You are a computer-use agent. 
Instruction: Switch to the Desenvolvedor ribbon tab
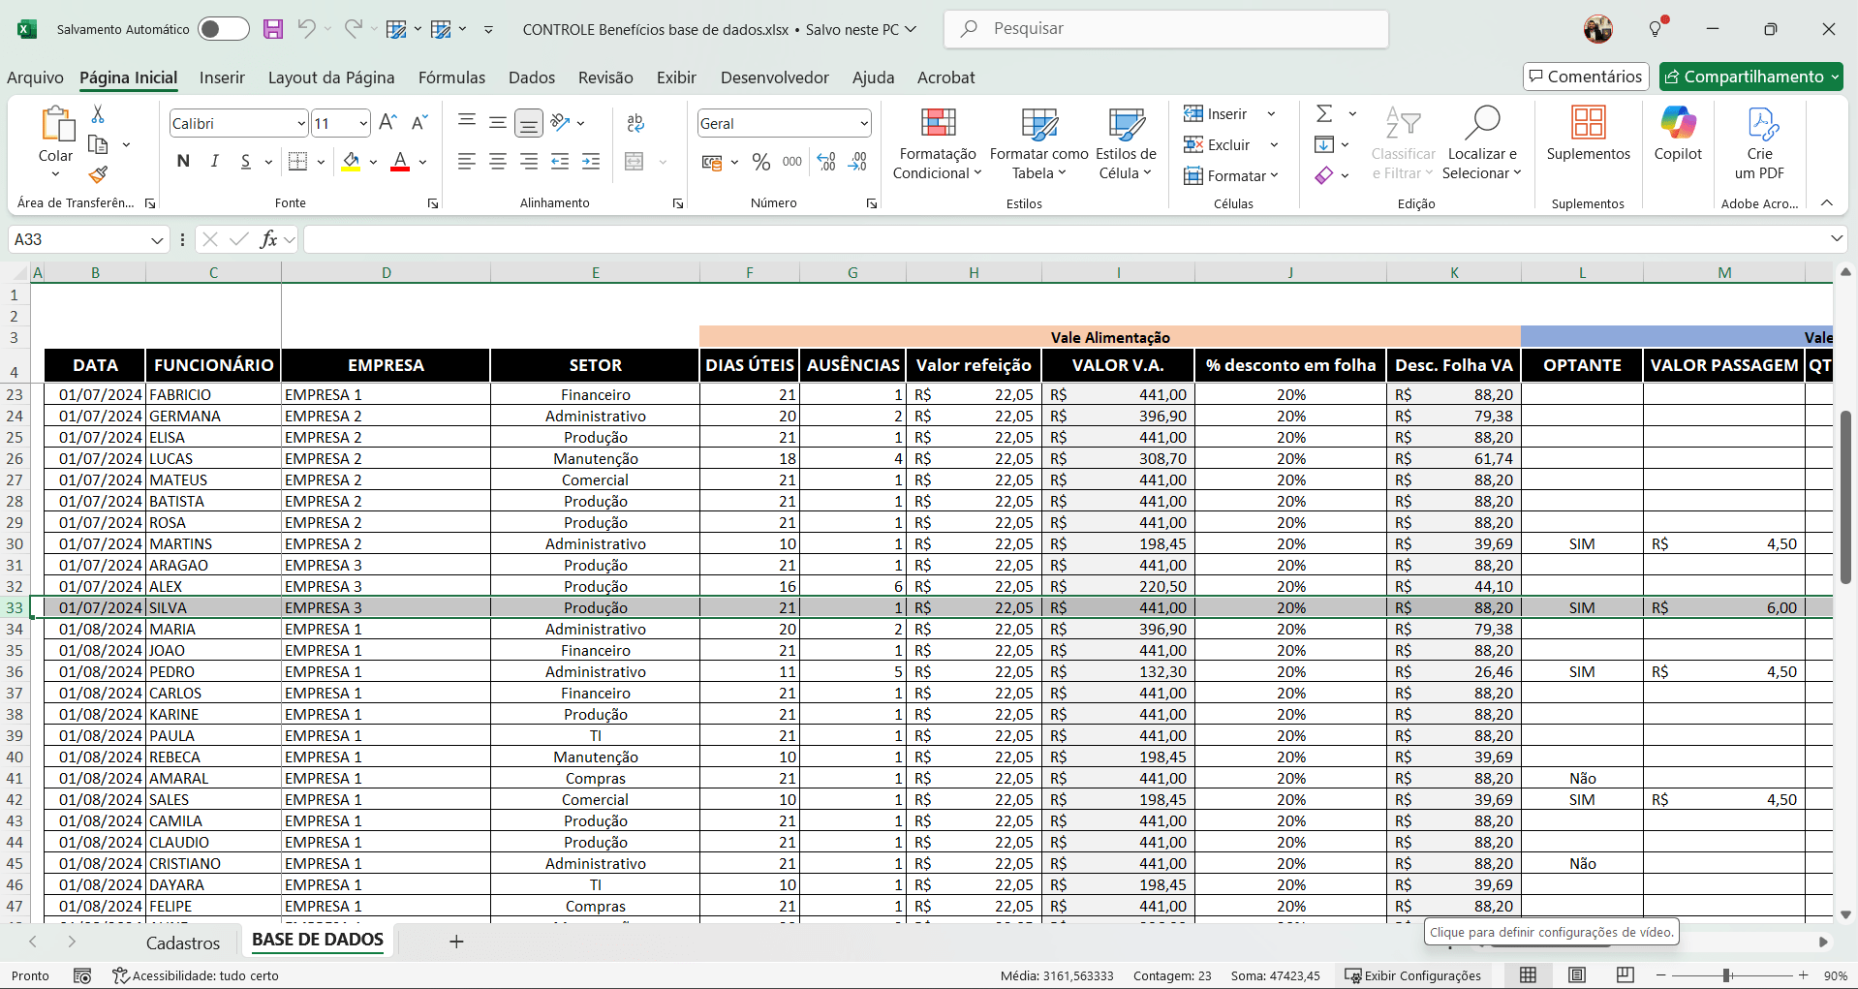[775, 77]
